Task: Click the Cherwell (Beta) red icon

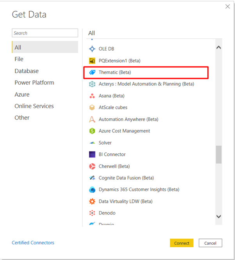Action: [x=92, y=166]
